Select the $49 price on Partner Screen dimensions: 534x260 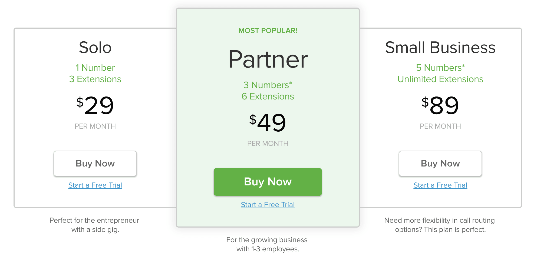pos(268,123)
